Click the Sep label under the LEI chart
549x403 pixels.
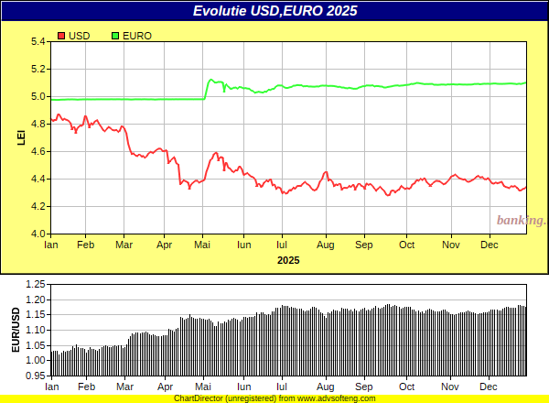(364, 245)
